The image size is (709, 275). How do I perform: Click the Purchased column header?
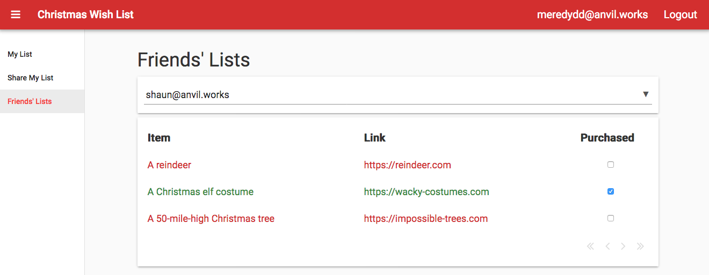[x=607, y=138]
